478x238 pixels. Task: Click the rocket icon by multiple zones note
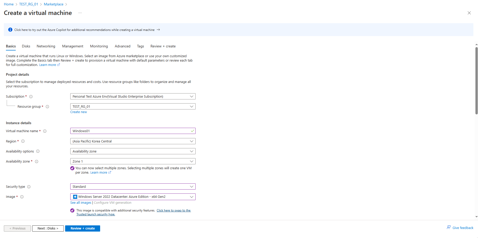coord(72,168)
